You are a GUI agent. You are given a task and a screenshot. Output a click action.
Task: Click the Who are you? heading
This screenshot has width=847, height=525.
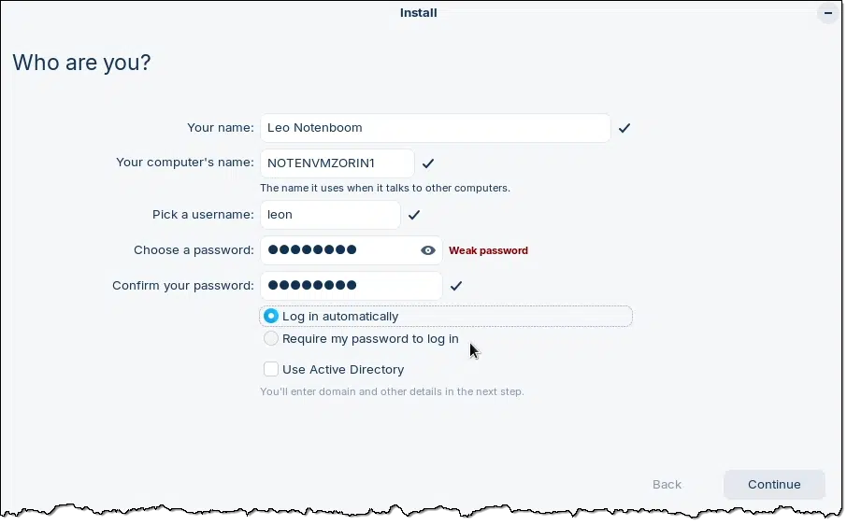pyautogui.click(x=81, y=63)
